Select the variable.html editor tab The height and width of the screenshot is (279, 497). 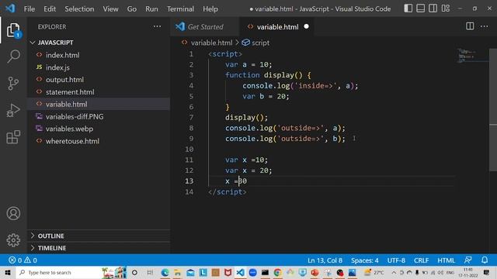(x=276, y=27)
